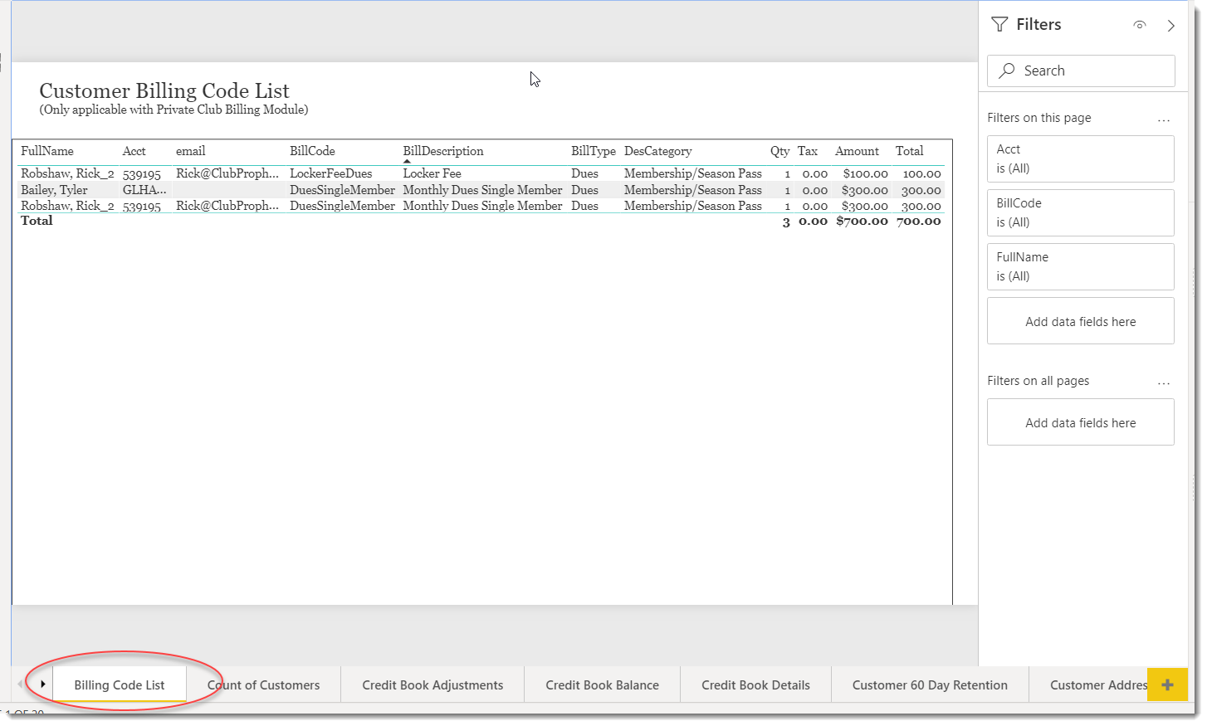Go to the next page using the forward arrow
The width and height of the screenshot is (1207, 726).
42,684
